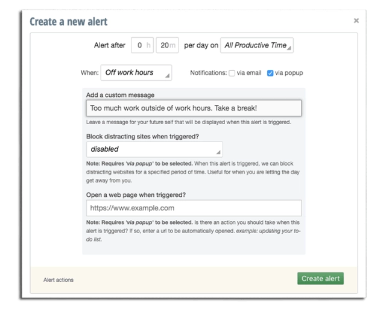Viewport: 386px width, 309px height.
Task: Click the minutes input field
Action: [166, 45]
